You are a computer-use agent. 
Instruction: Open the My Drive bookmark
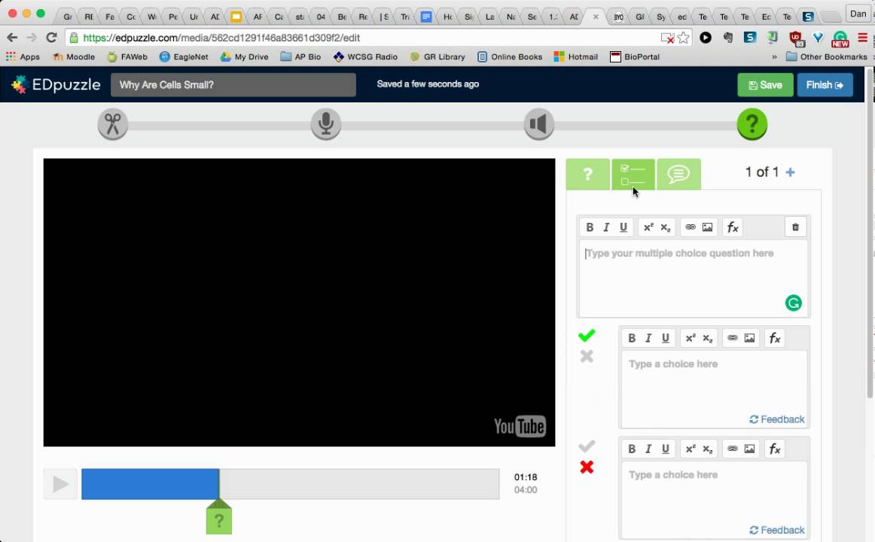[245, 57]
